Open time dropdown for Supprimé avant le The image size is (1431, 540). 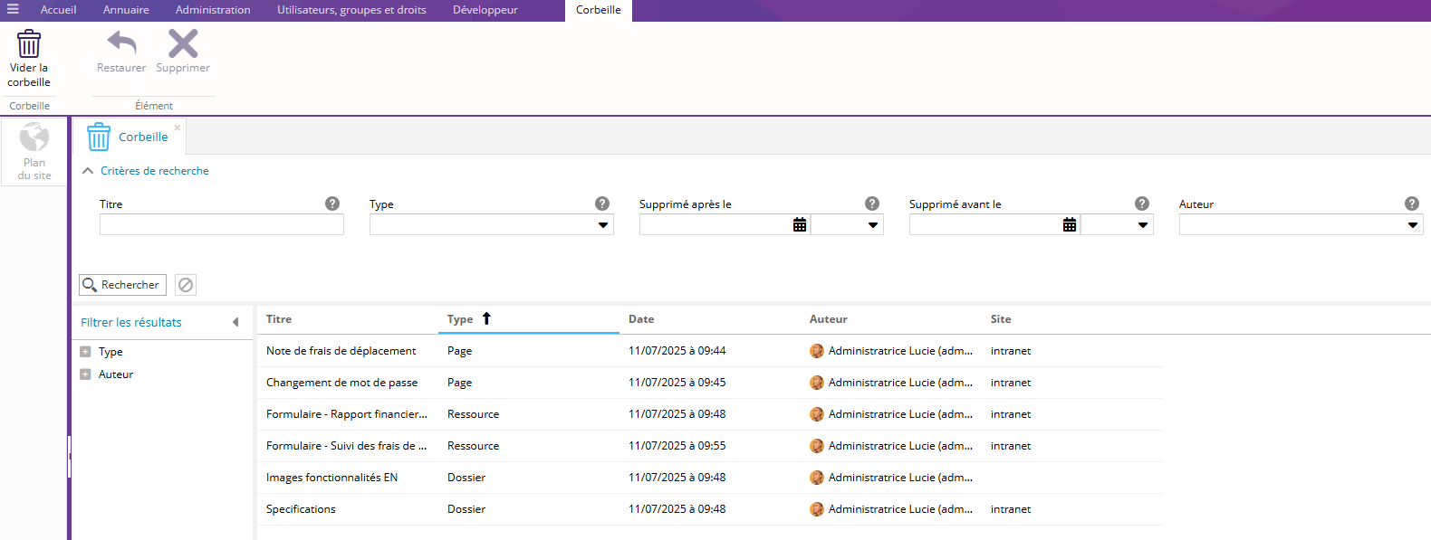[1143, 225]
